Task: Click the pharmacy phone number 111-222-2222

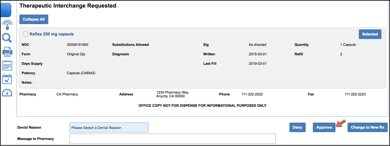Action: [252, 94]
